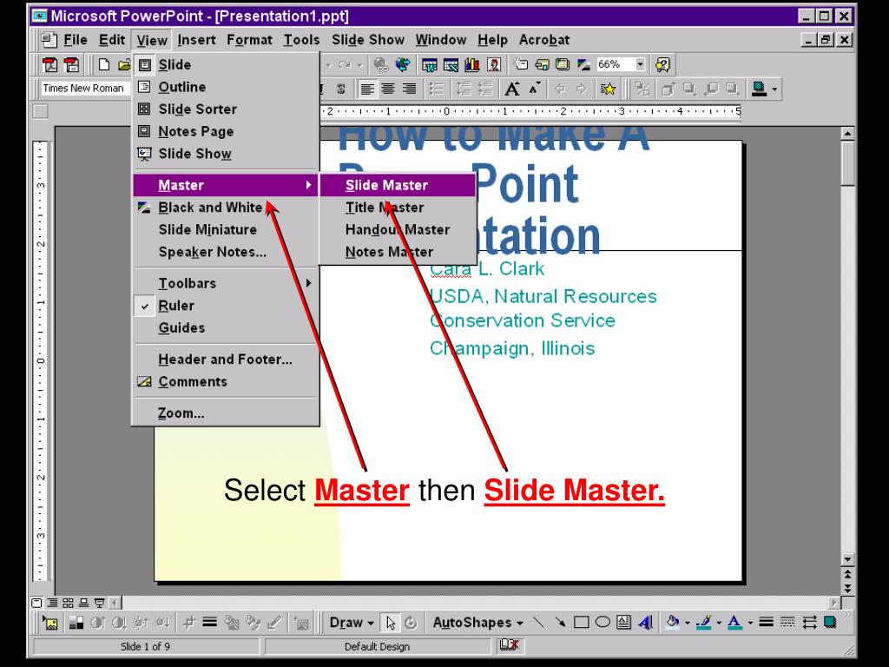Center align text with toolbar icon
The width and height of the screenshot is (889, 667).
(x=388, y=89)
